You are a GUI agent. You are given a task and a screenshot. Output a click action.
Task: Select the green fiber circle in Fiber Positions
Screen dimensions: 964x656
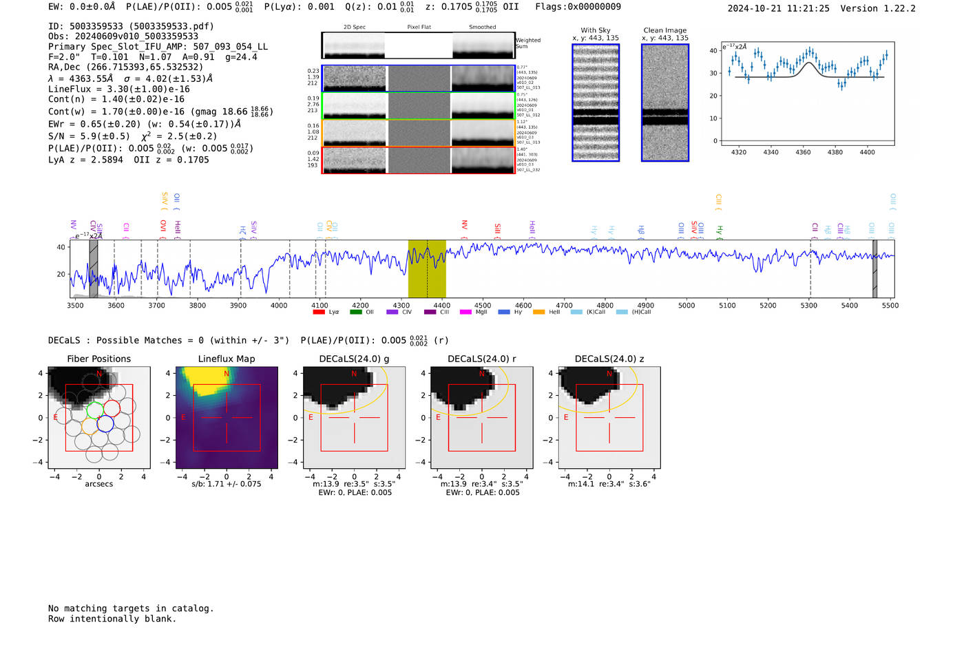point(95,410)
